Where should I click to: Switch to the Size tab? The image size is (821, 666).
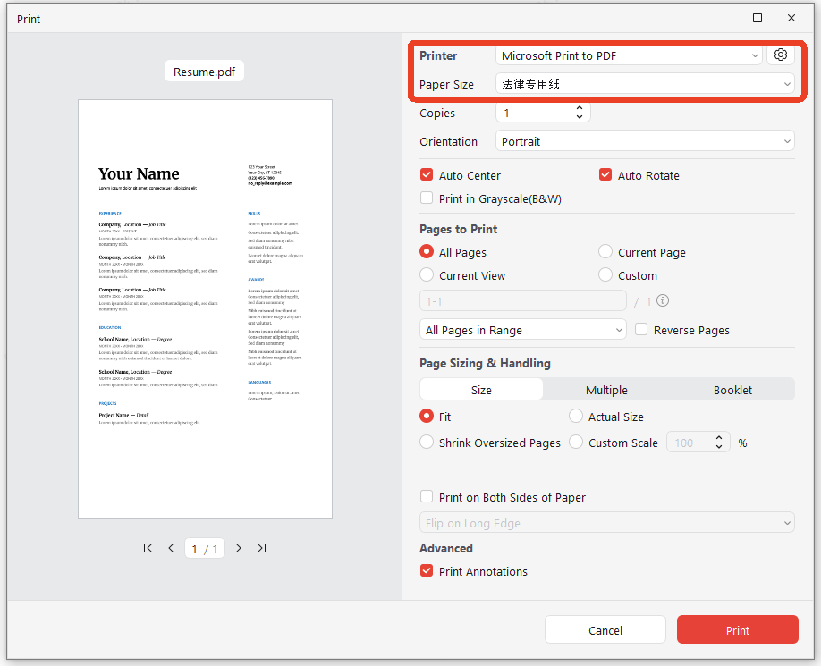tap(481, 390)
